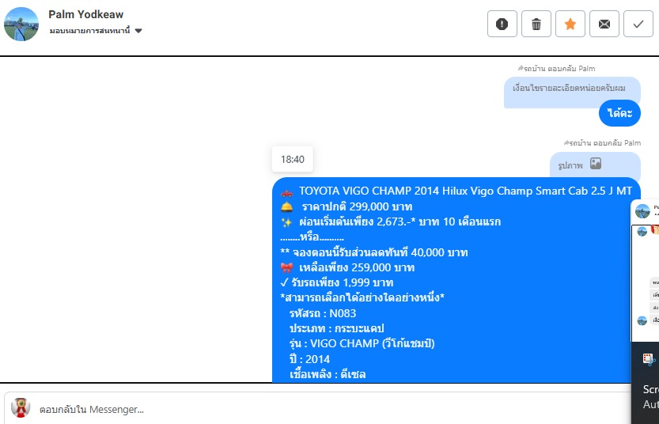
Task: Open the Palm Yodkeaw contact name
Action: (x=85, y=14)
